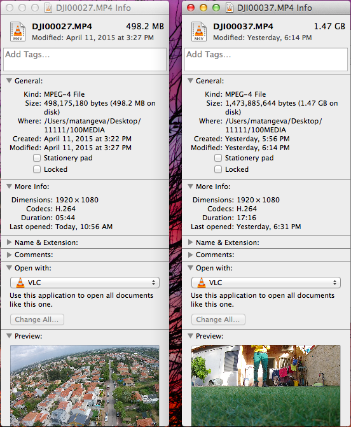This screenshot has width=351, height=427.
Task: Click the aerial town preview thumbnail
Action: (85, 386)
